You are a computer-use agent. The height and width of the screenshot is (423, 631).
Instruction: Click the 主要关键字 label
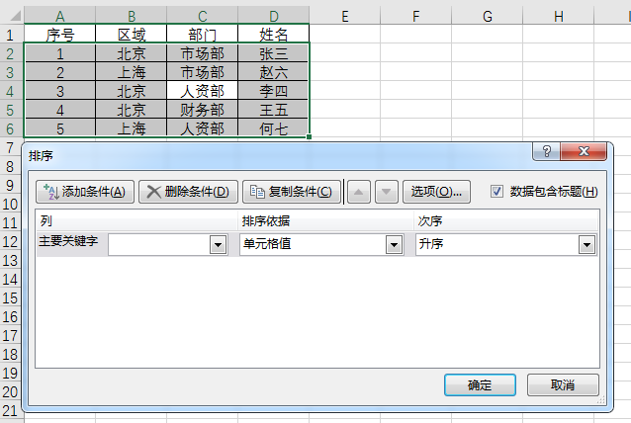click(68, 241)
